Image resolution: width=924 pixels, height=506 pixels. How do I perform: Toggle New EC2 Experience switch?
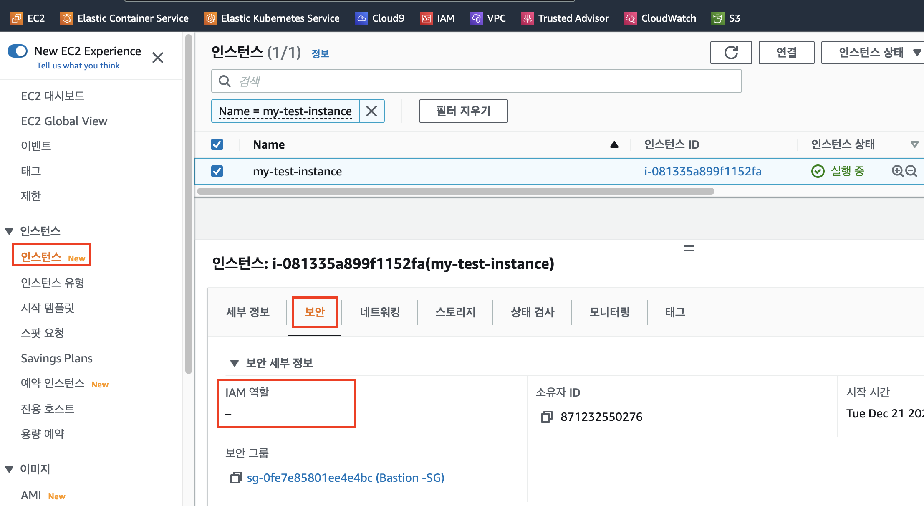coord(18,51)
